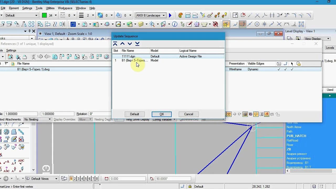Click the Fit View icon in top toolbar

(x=235, y=15)
